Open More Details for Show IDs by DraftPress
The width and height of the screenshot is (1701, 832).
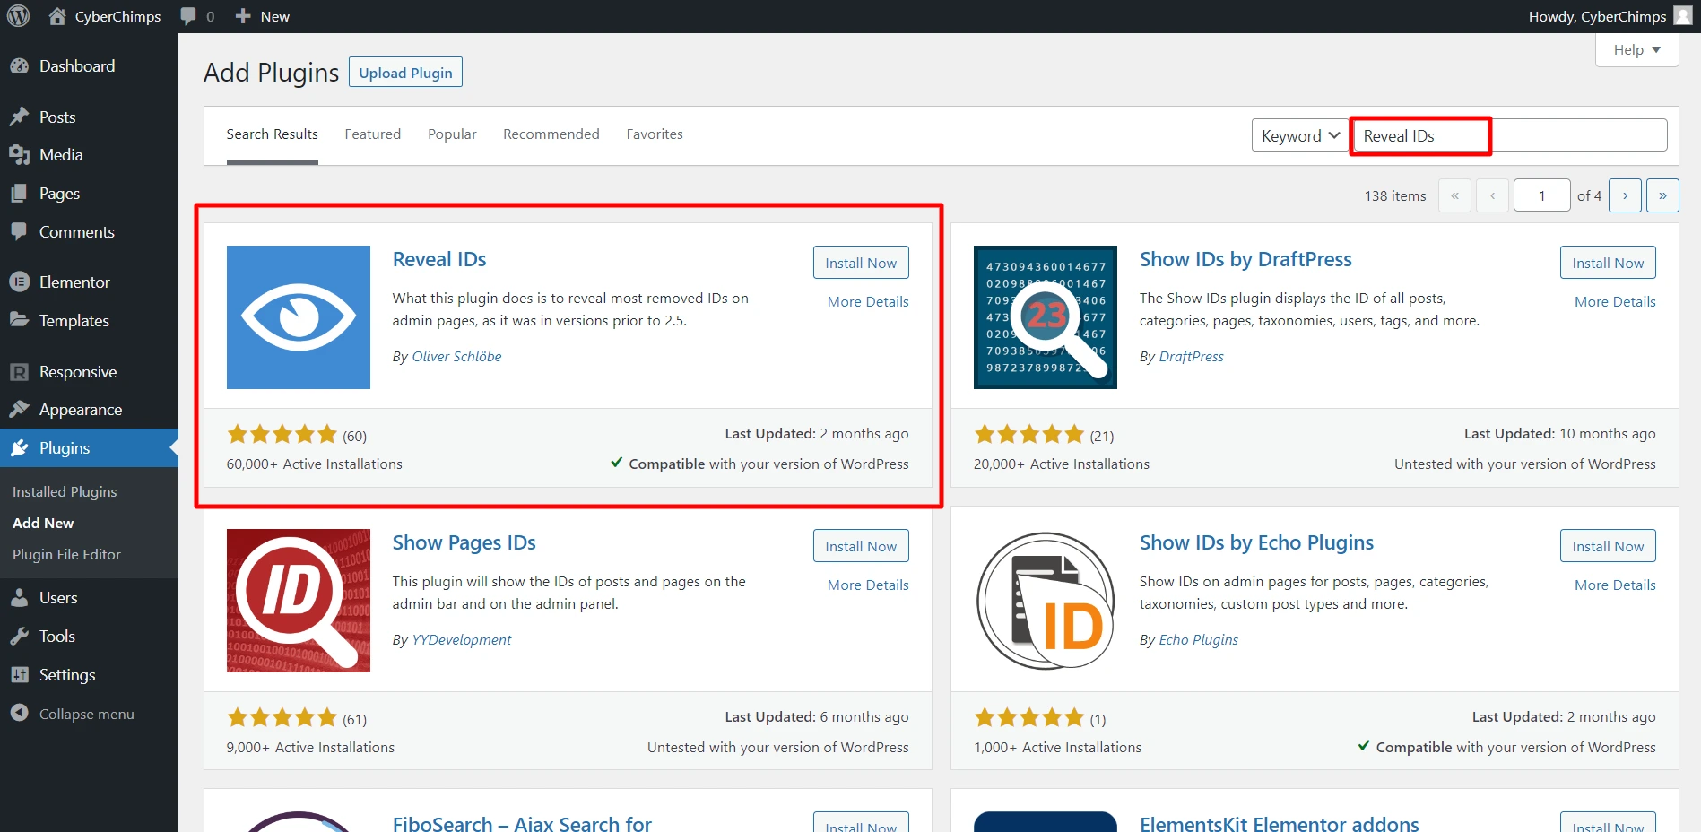(1615, 302)
